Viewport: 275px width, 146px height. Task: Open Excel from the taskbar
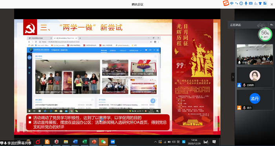[84, 142]
